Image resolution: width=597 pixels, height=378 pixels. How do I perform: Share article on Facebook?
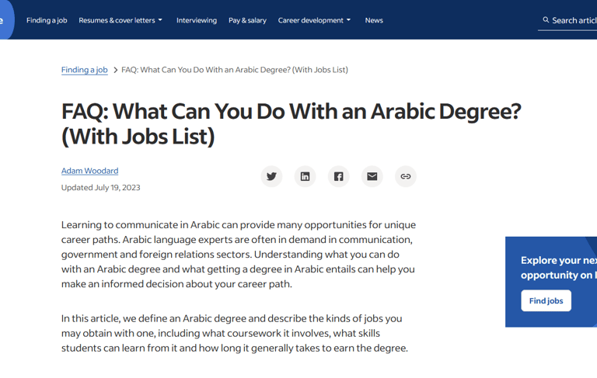pyautogui.click(x=338, y=176)
